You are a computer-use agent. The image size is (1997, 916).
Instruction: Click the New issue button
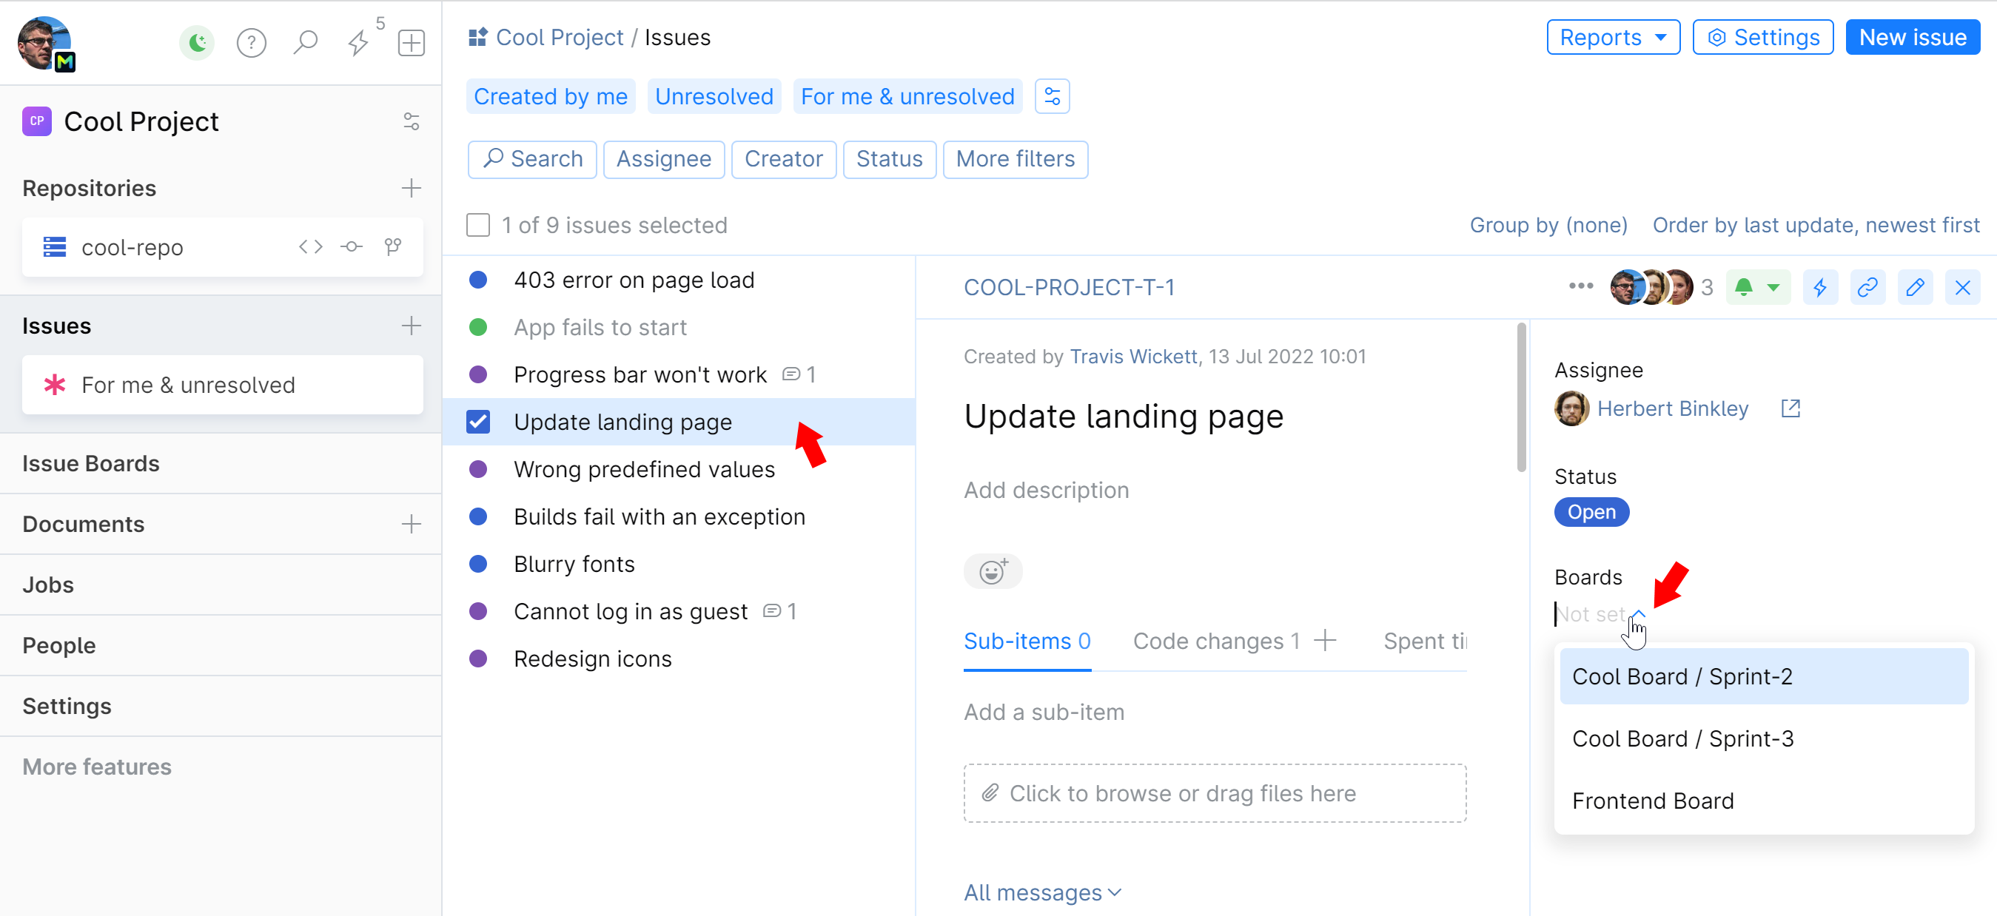(x=1912, y=37)
